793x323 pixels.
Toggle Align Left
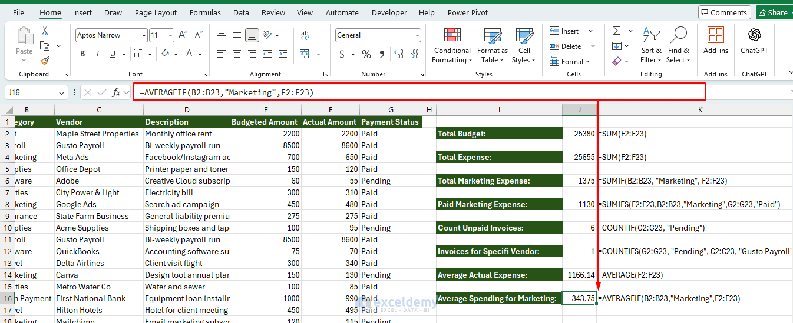(x=222, y=54)
